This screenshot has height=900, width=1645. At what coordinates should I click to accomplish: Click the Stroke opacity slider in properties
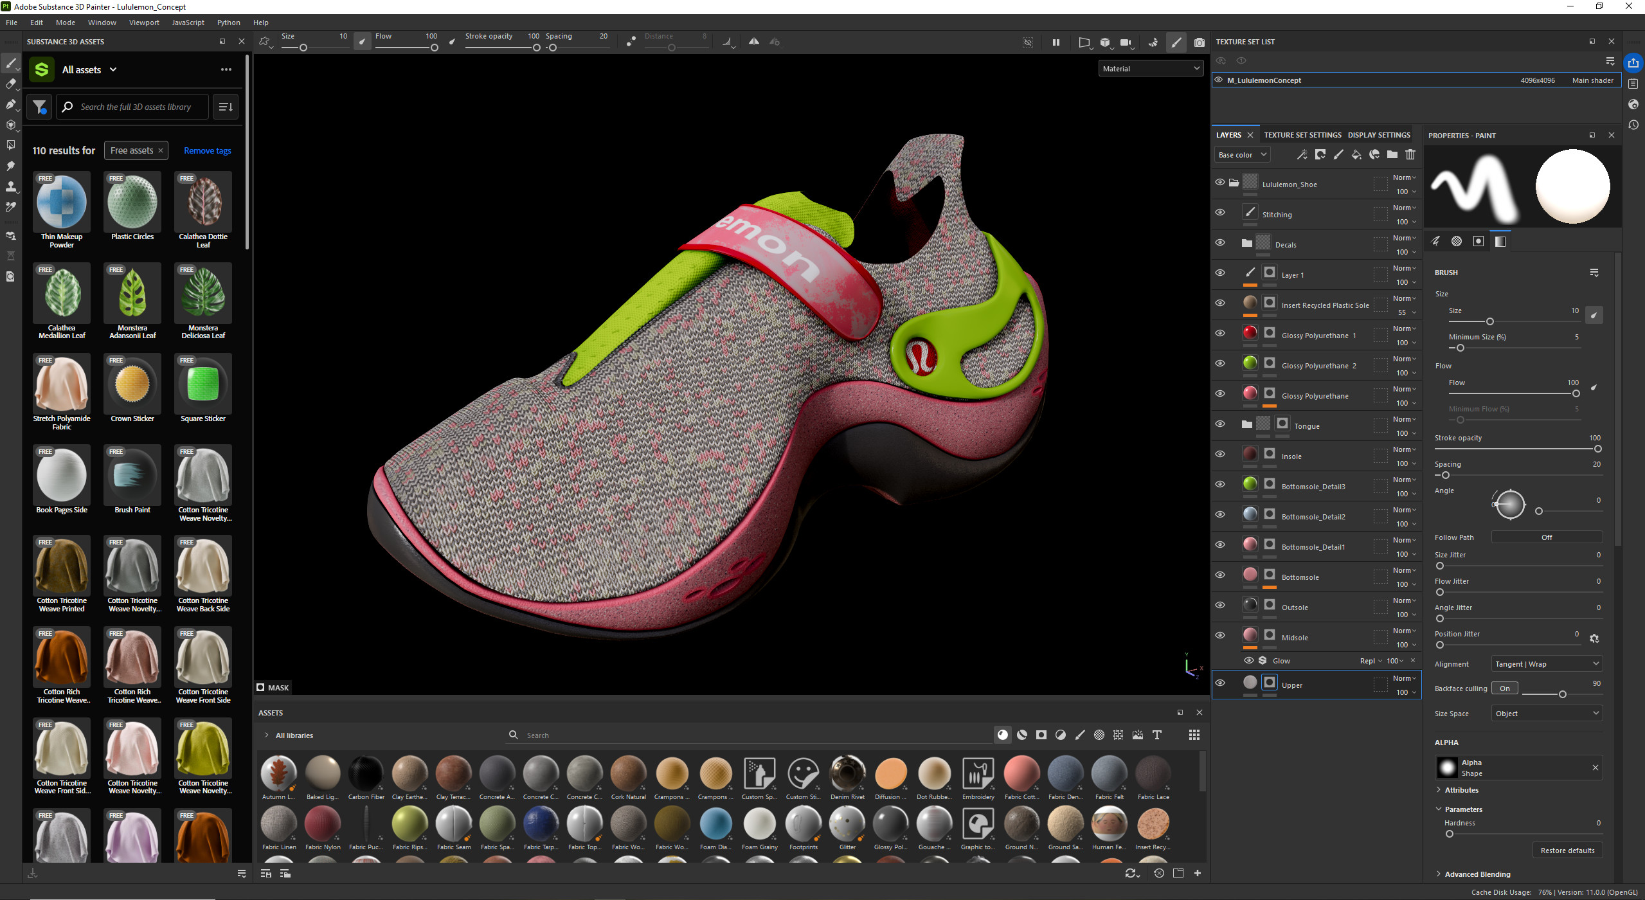pos(1517,449)
